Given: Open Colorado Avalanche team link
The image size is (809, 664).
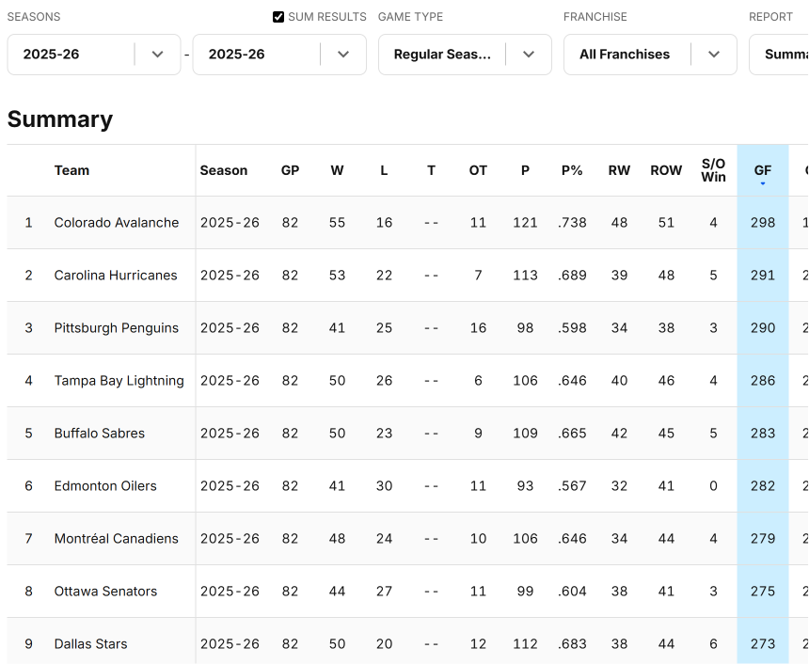Looking at the screenshot, I should [117, 222].
